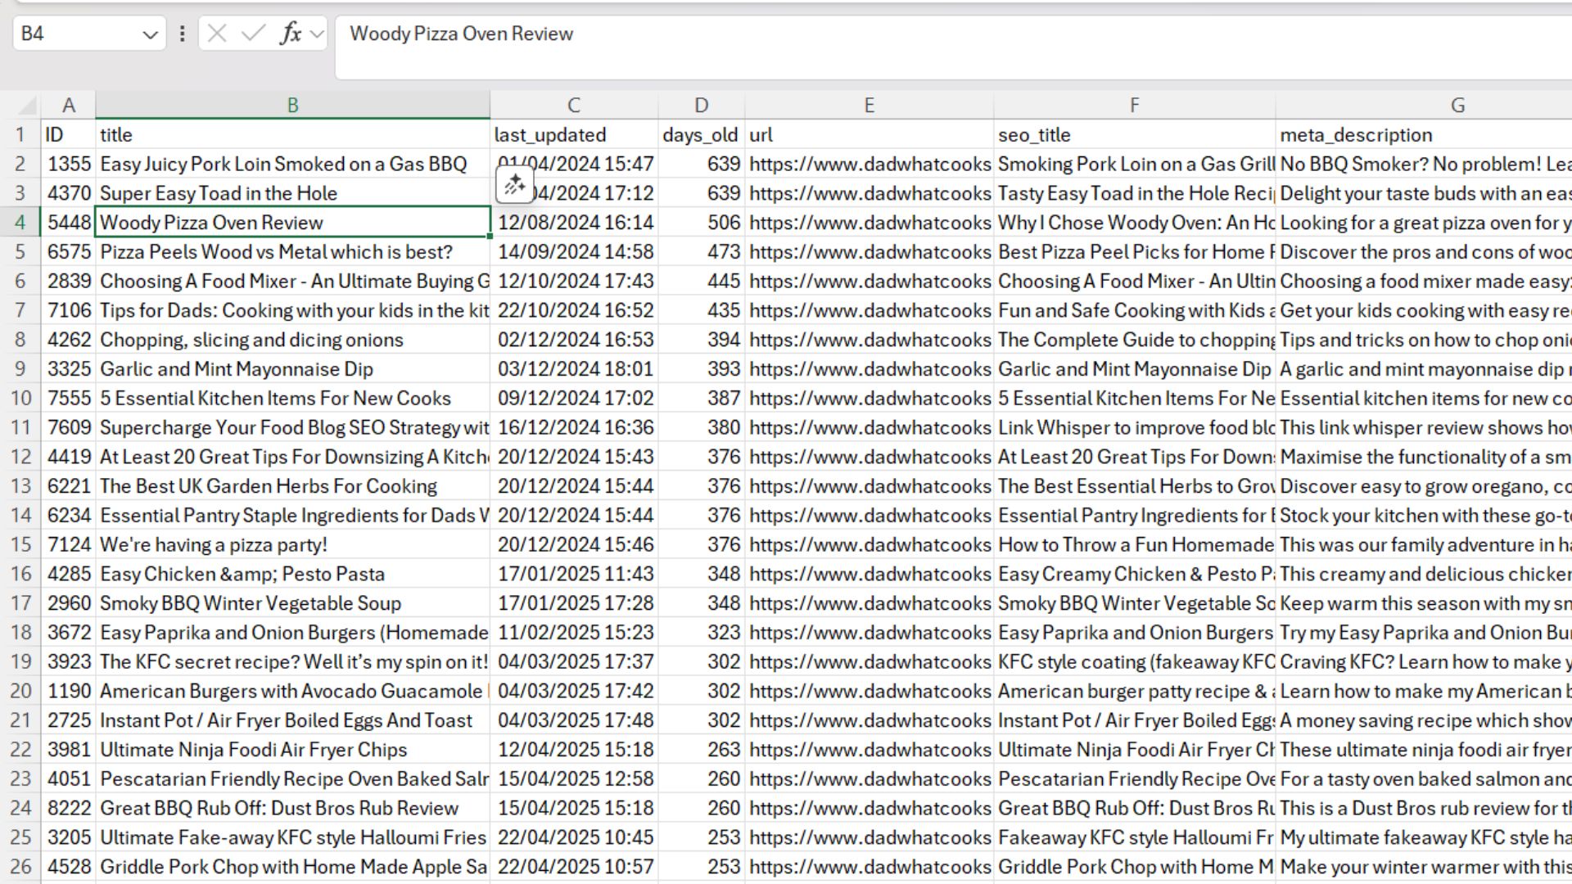
Task: Select row 1 header
Action: (x=20, y=135)
